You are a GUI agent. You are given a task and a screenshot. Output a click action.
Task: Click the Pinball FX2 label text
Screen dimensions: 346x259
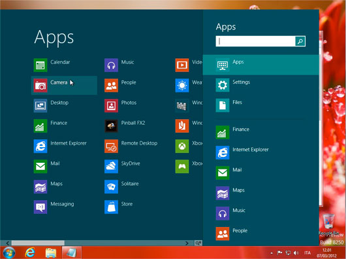click(133, 123)
